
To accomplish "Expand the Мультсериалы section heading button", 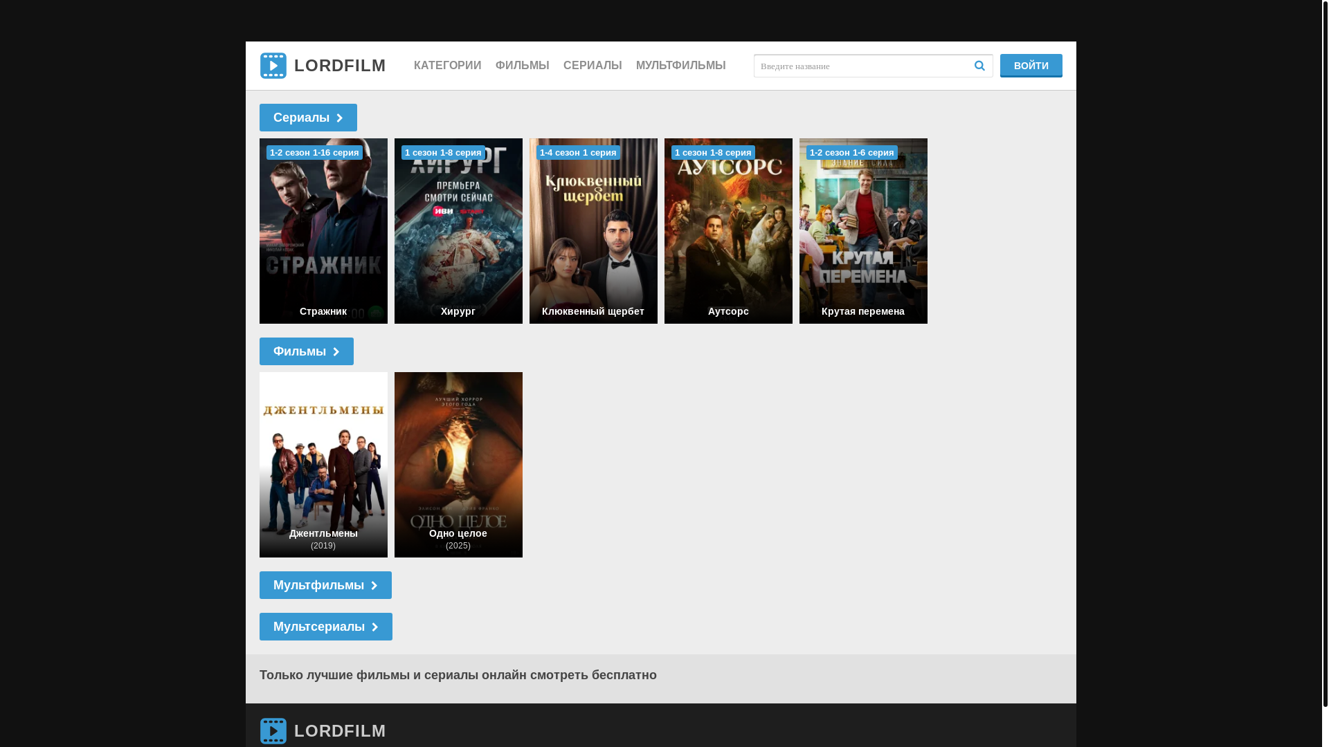I will (325, 627).
